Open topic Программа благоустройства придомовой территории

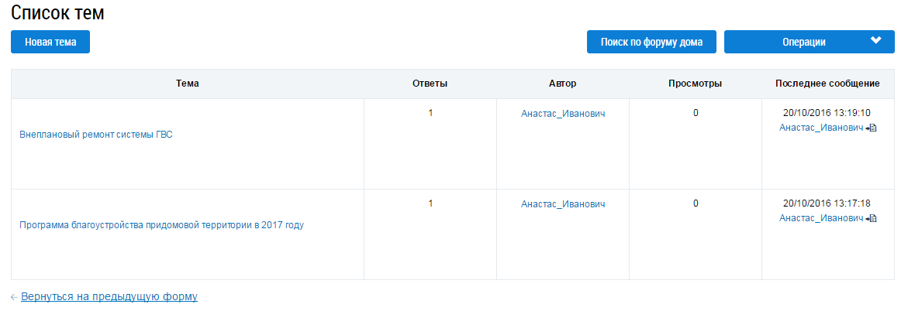tap(161, 225)
